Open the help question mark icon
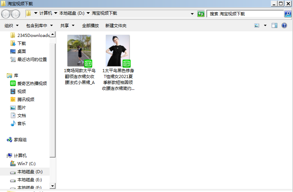Viewport: 293px width, 192px height. [x=284, y=25]
